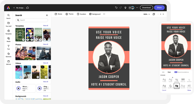This screenshot has height=104, width=194.
Task: Open the Theme options
Action: coord(69,14)
